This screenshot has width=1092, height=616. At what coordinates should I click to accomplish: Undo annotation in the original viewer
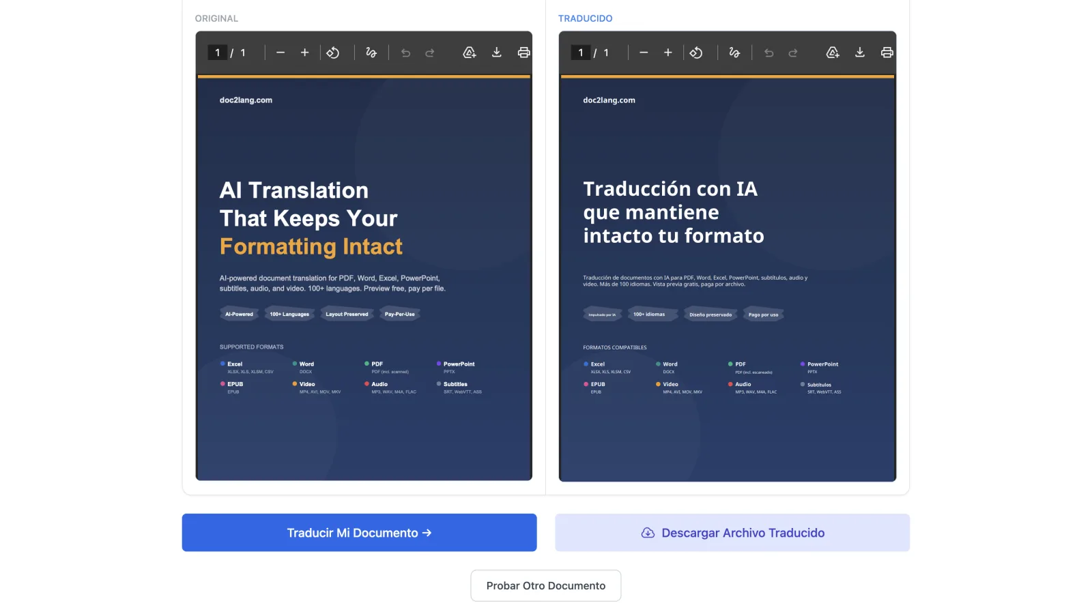406,53
